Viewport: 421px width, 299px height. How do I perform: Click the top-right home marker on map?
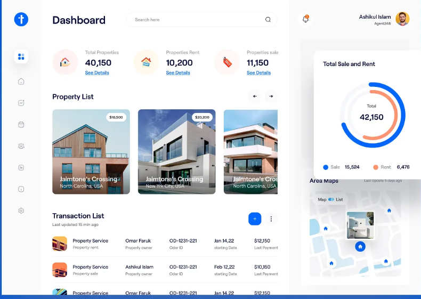click(389, 211)
